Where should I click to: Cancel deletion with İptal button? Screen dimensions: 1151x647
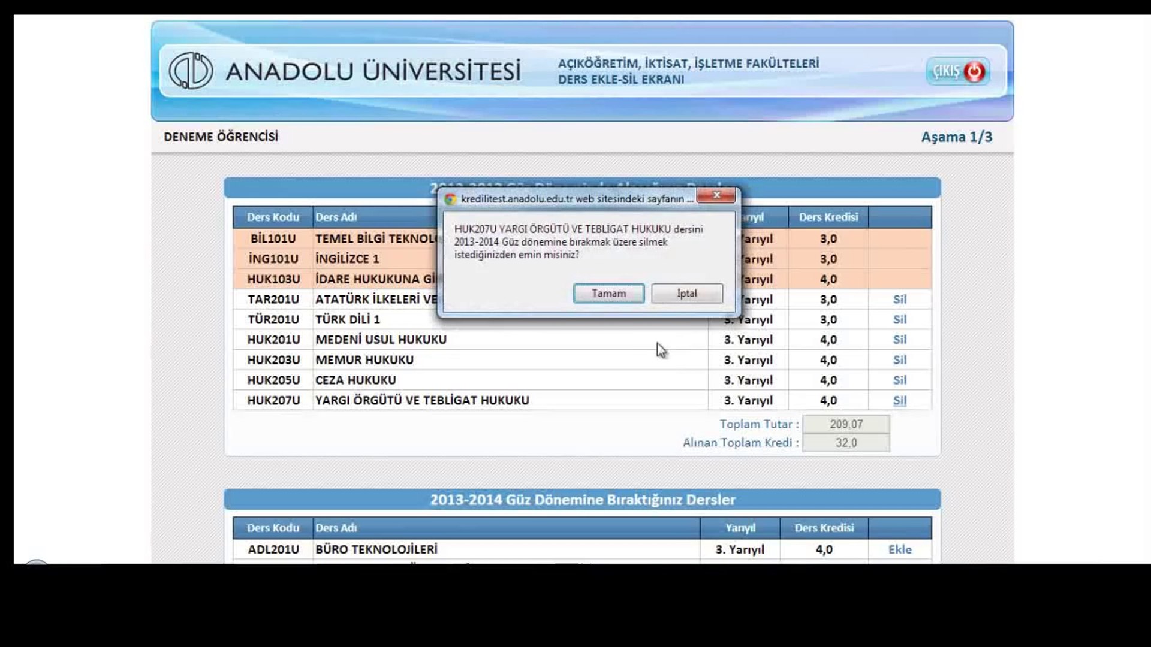[x=686, y=293]
